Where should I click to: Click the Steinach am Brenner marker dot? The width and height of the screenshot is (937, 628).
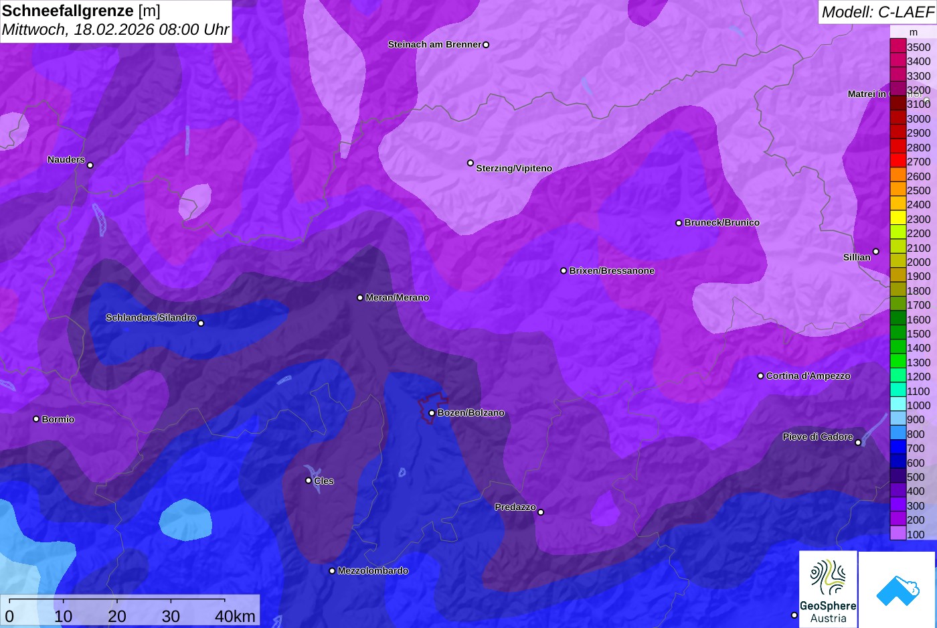coord(486,45)
